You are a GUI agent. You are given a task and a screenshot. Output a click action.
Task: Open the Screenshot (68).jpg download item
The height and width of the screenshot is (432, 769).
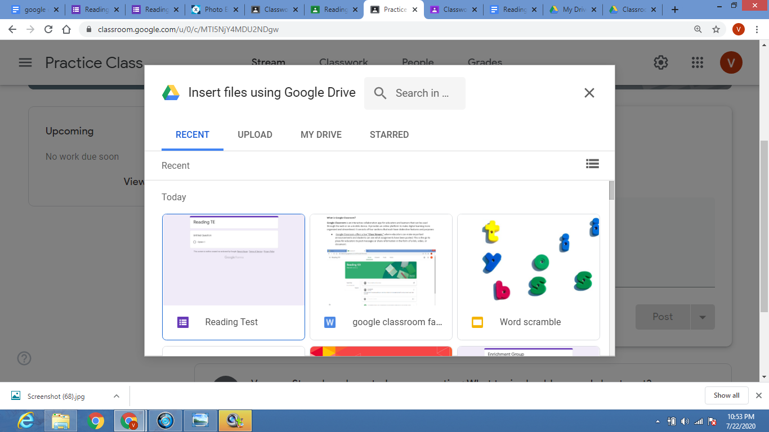[x=56, y=396]
